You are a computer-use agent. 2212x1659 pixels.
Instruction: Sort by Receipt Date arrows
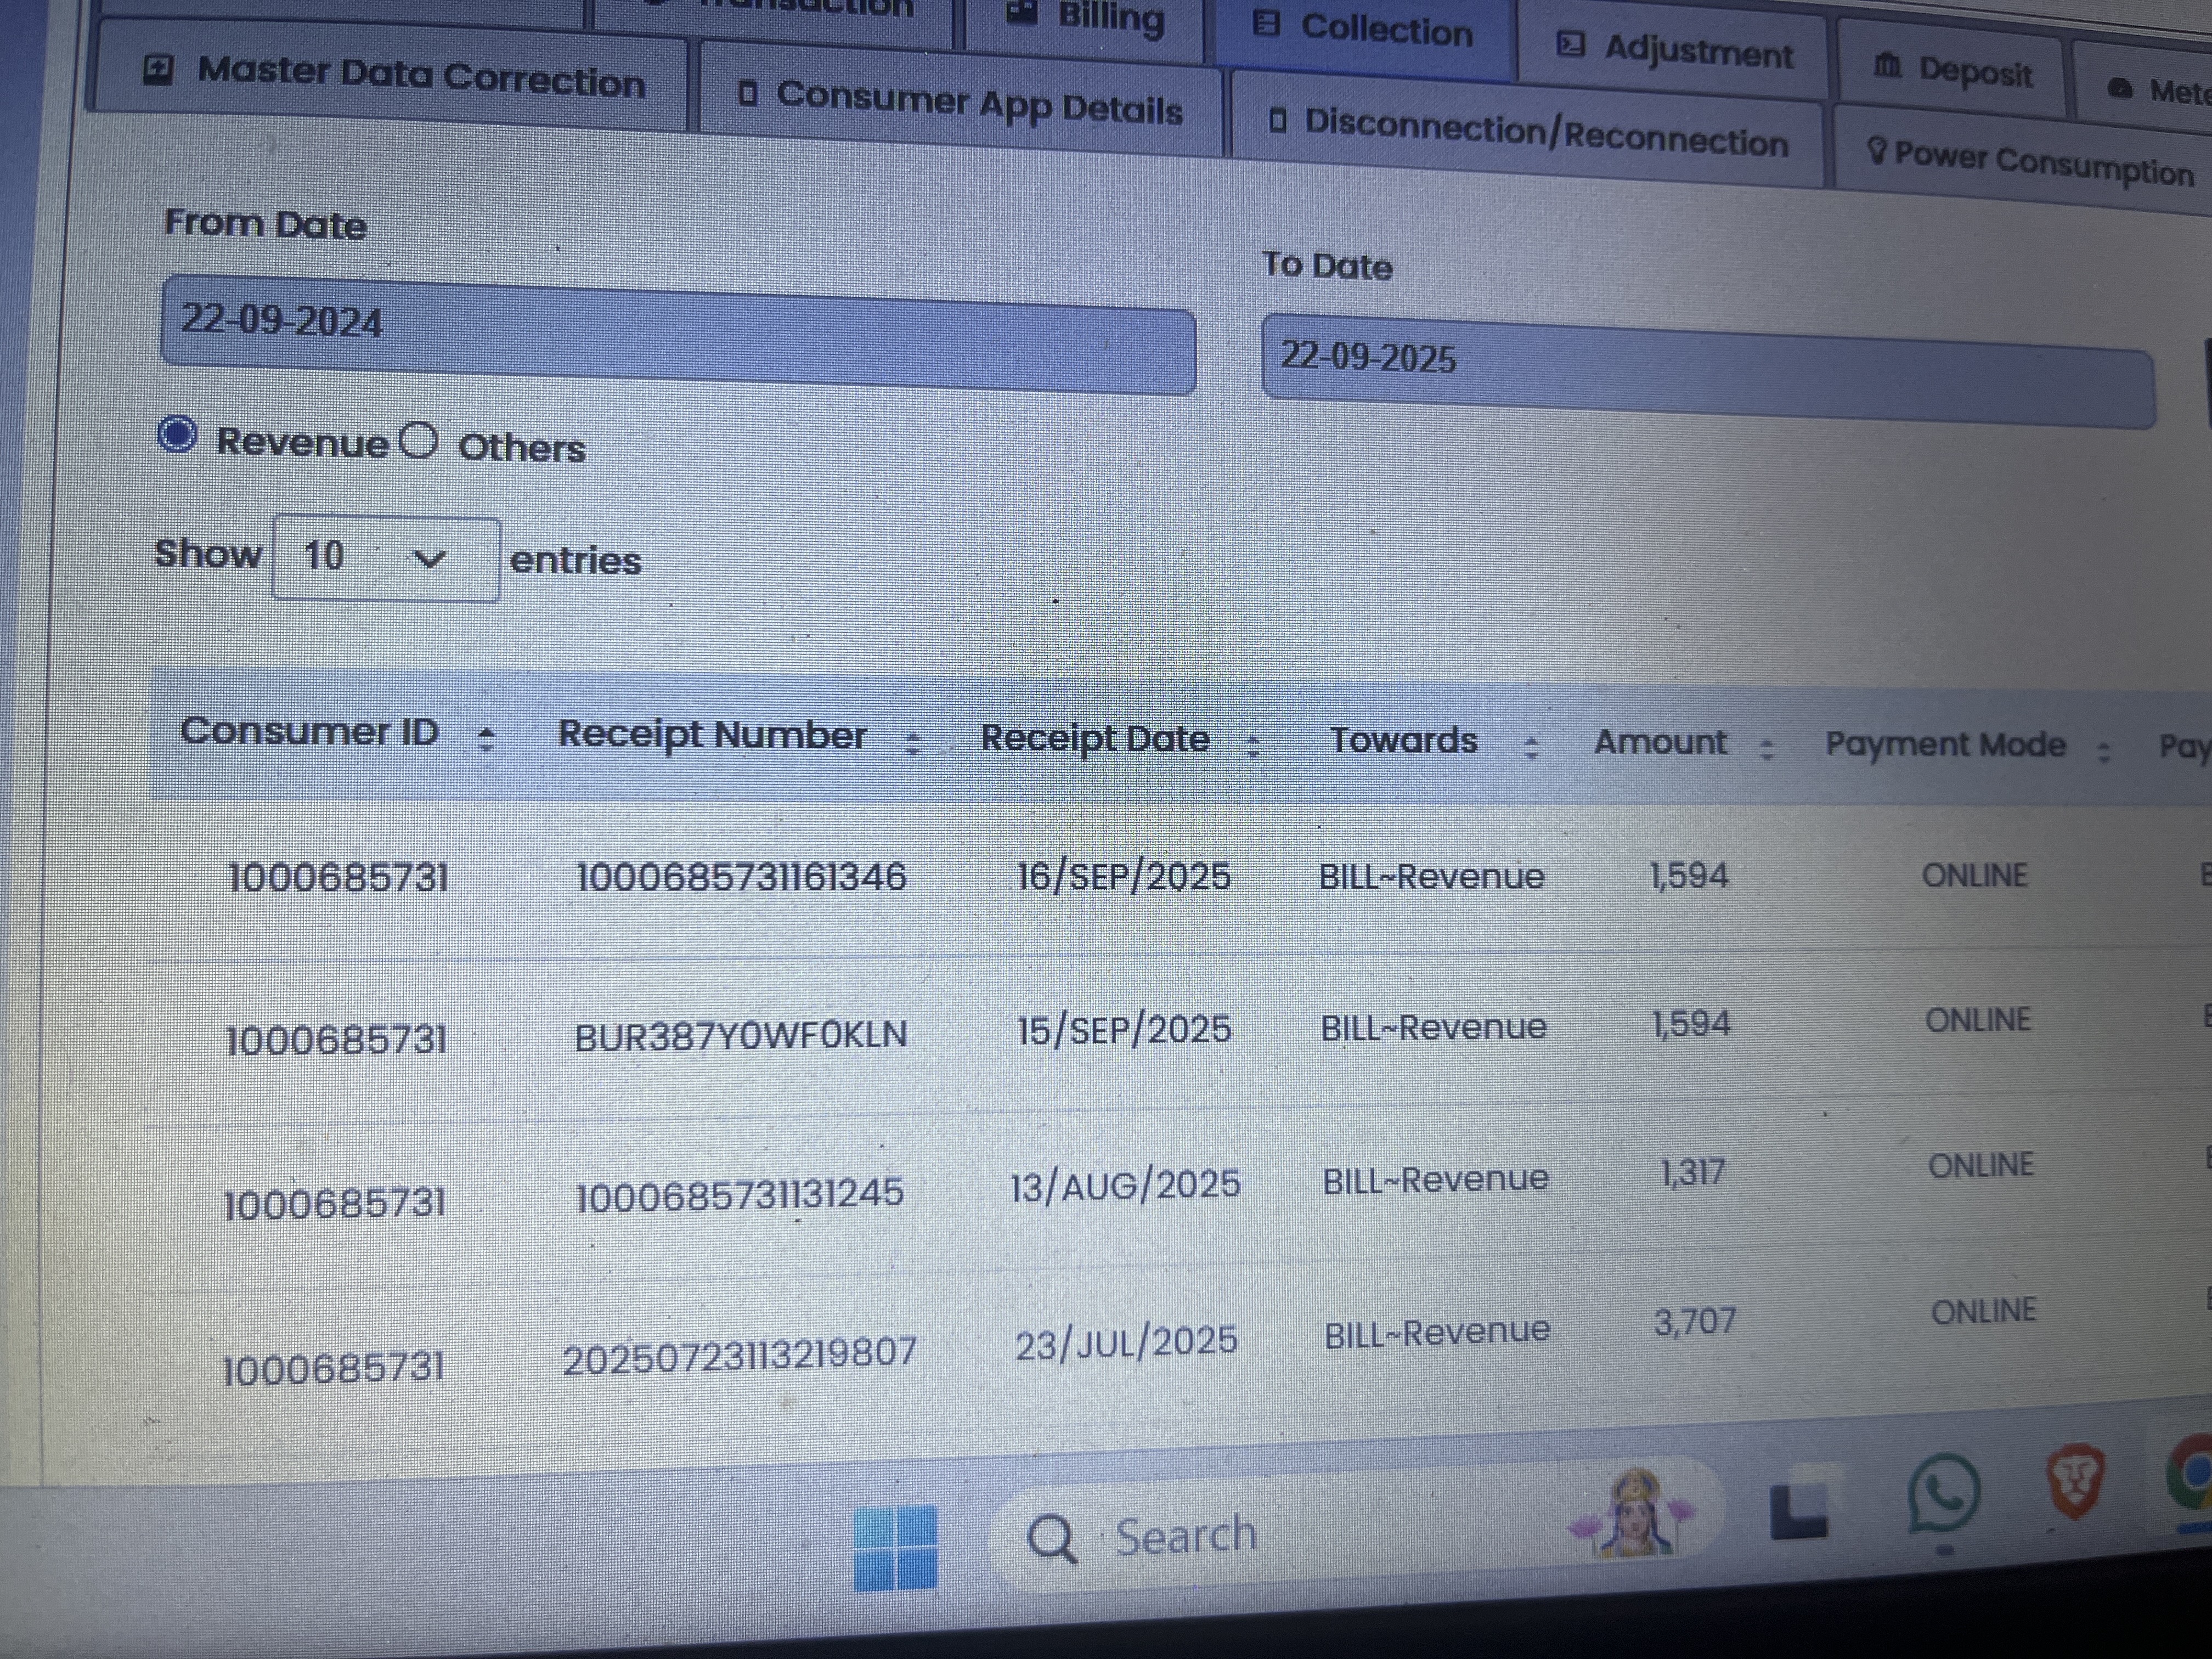tap(1253, 746)
